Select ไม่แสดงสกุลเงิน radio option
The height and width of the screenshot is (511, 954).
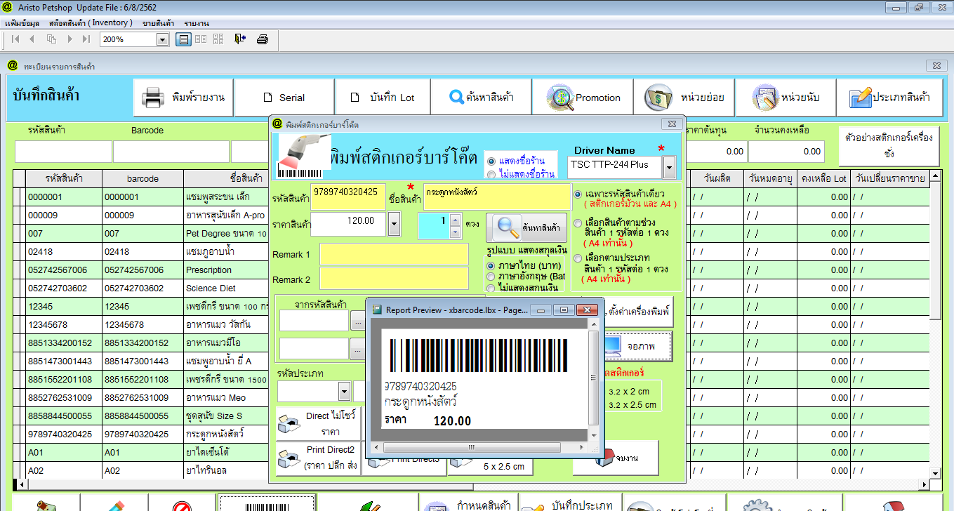pos(491,288)
